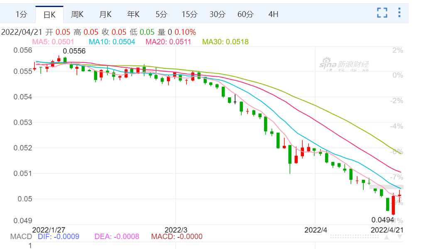Select the 5分 interval tab

point(162,15)
